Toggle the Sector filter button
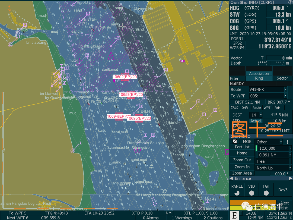This screenshot has width=293, height=220. pos(282,78)
